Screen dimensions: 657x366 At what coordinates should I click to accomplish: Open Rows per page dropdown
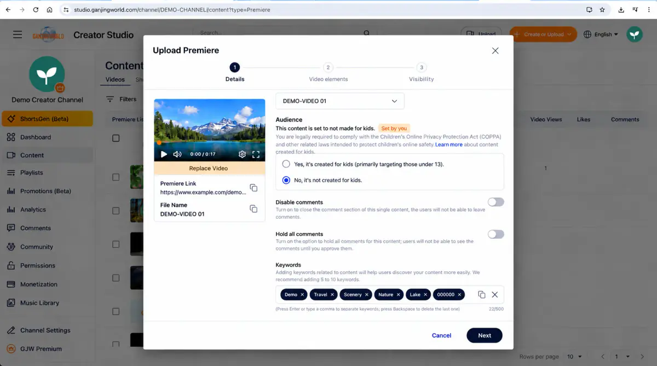click(x=574, y=357)
